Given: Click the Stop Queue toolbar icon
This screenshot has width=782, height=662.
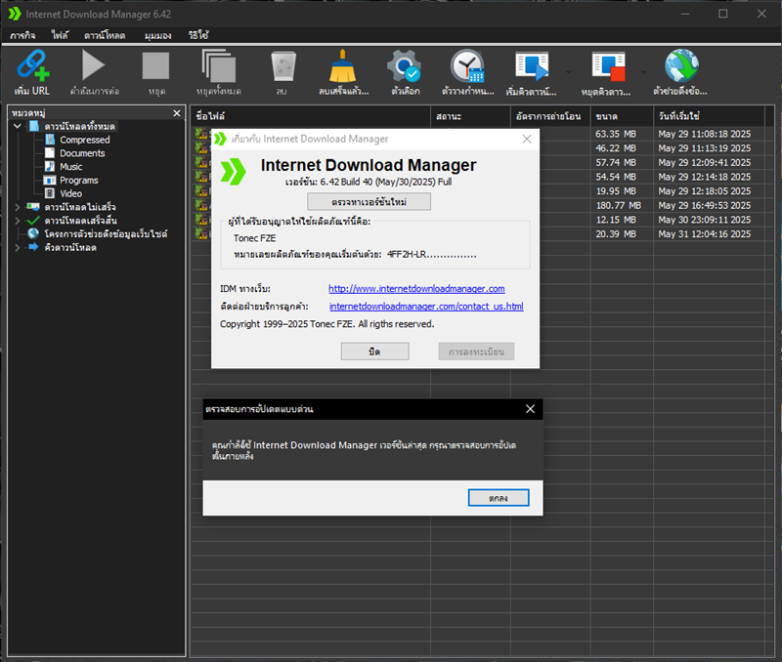Looking at the screenshot, I should 608,65.
